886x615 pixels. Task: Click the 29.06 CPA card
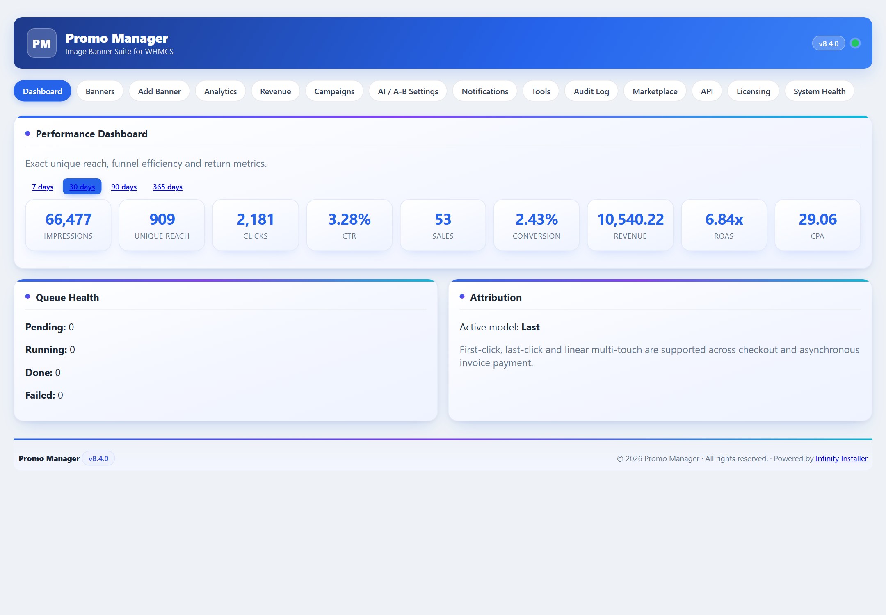[x=817, y=225]
